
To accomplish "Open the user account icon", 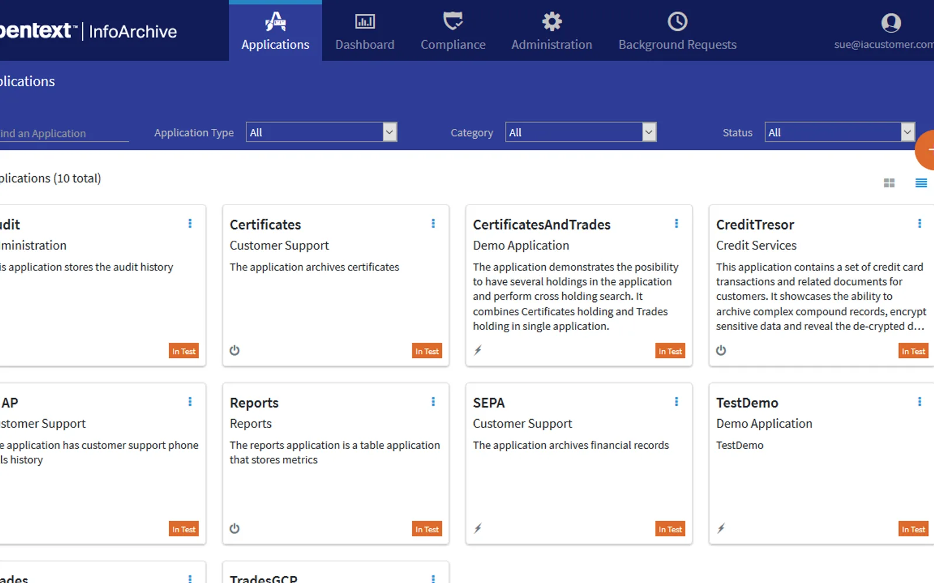I will 891,22.
